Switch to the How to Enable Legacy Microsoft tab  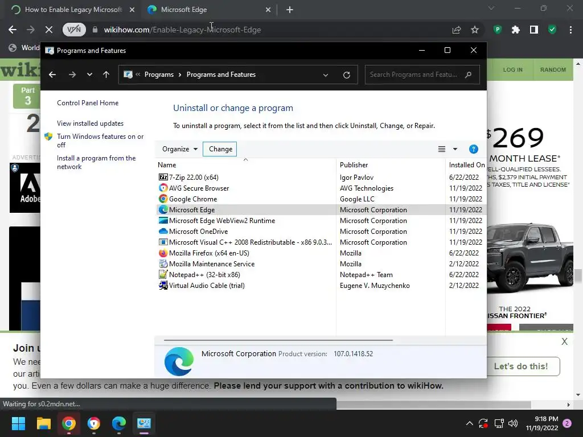(73, 10)
